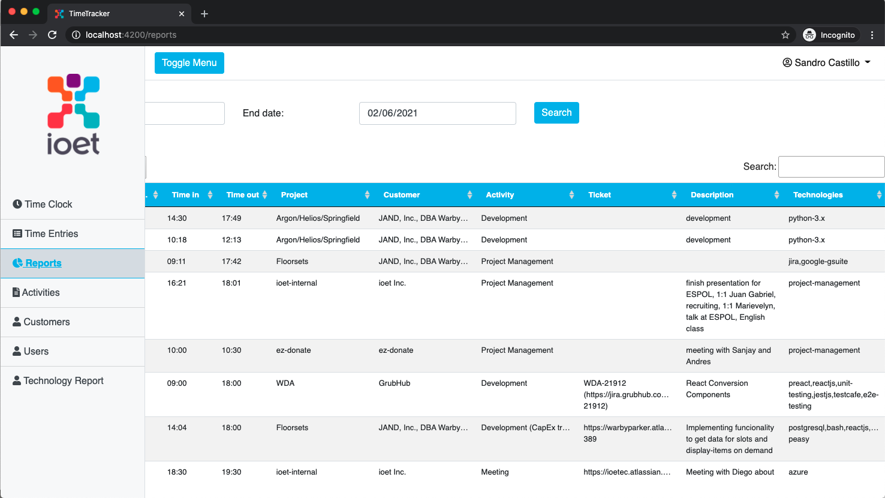This screenshot has width=885, height=498.
Task: Click Time out value 19:30
Action: click(x=231, y=472)
